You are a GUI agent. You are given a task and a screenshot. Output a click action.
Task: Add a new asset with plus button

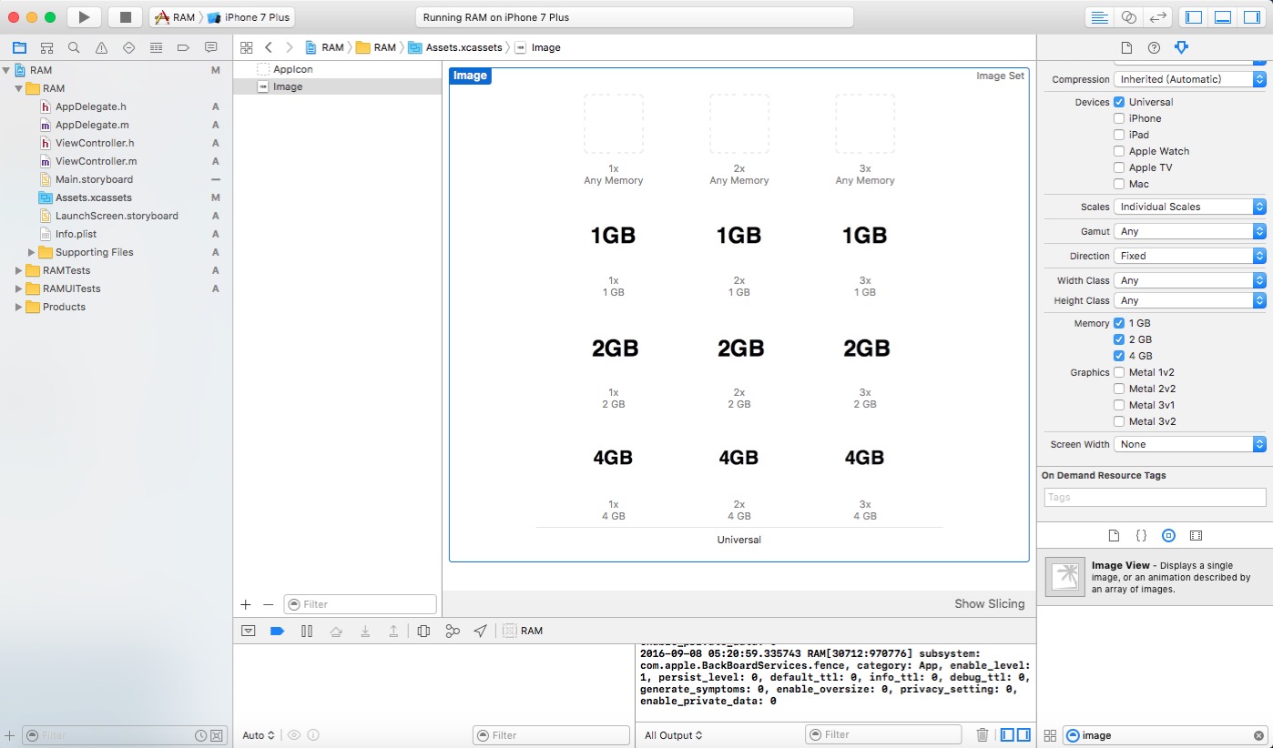[245, 604]
